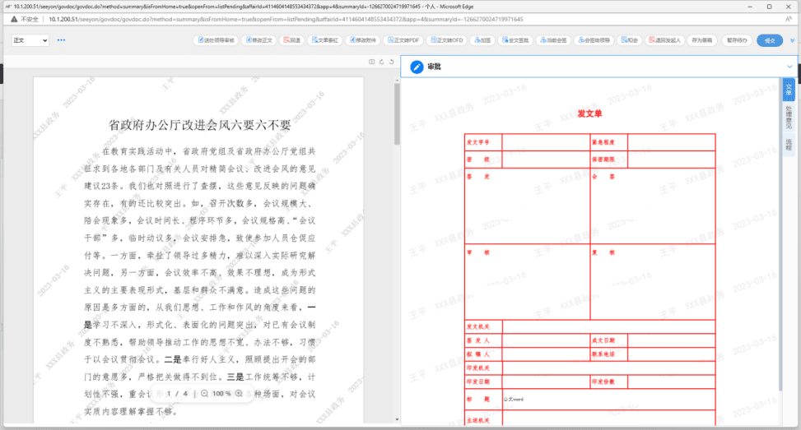The image size is (801, 430).
Task: Click the document pane vertical scrollbar
Action: click(397, 115)
